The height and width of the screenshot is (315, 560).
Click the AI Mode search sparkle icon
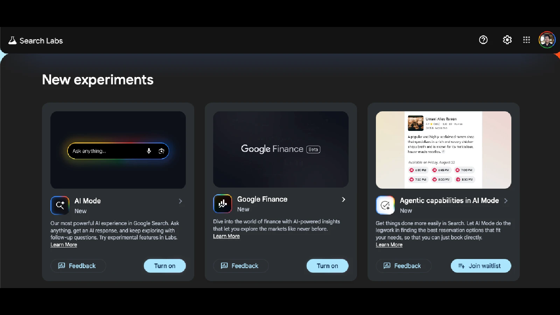click(x=60, y=205)
